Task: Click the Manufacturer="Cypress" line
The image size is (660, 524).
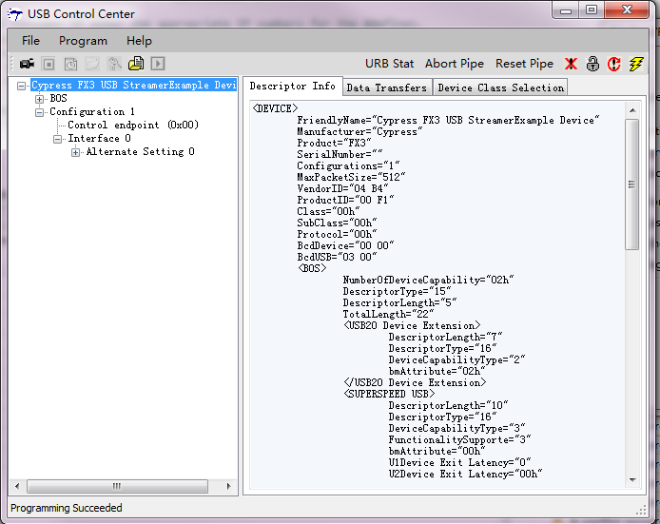Action: click(x=359, y=132)
